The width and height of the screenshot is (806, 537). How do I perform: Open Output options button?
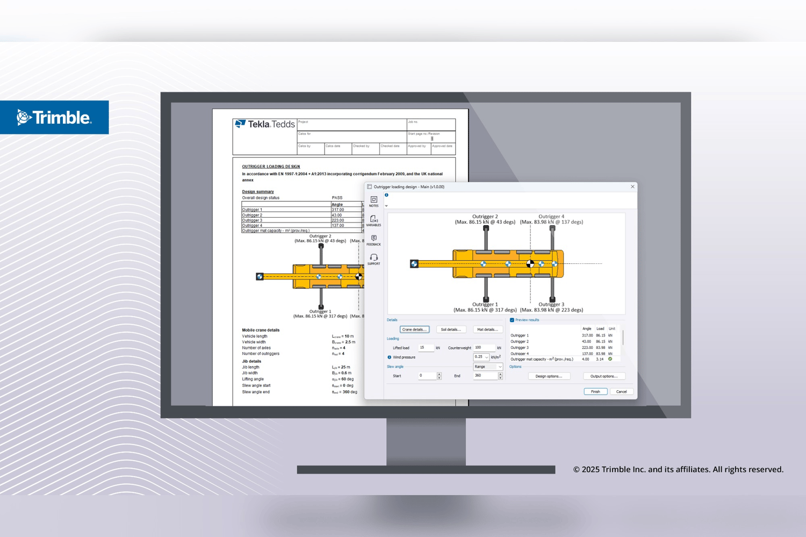click(604, 376)
